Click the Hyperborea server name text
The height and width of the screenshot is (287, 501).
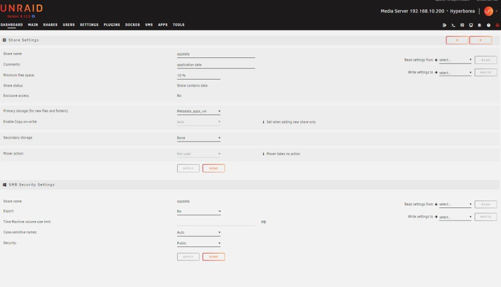pyautogui.click(x=462, y=11)
